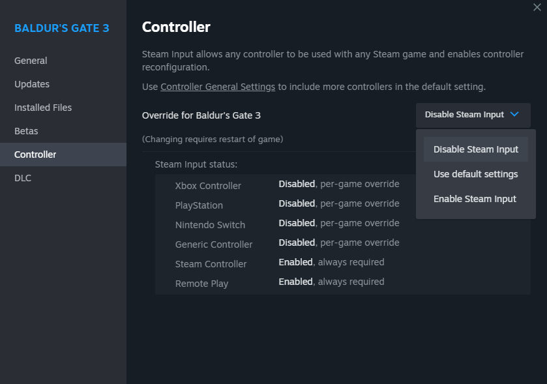Click the PlayStation status row
This screenshot has height=384, width=547.
pyautogui.click(x=287, y=205)
